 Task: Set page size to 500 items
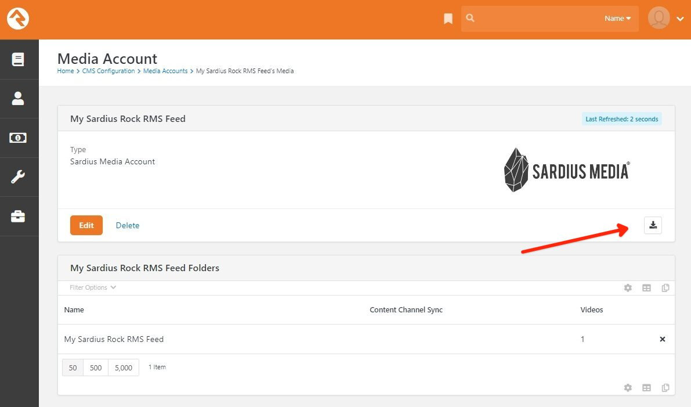tap(96, 368)
